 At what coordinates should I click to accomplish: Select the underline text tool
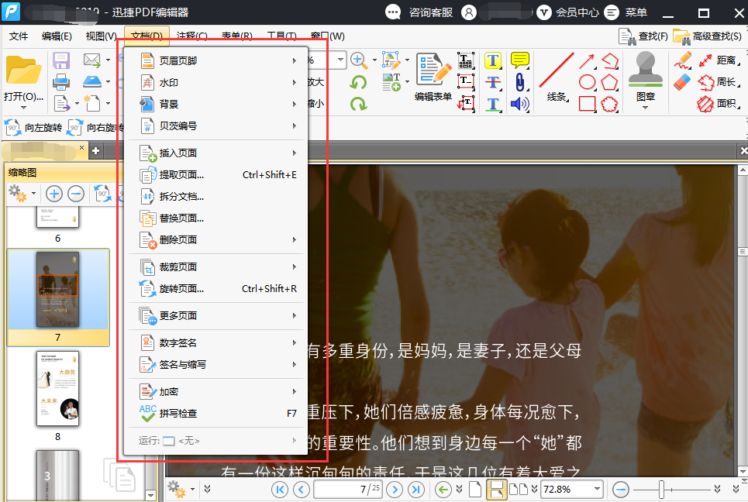(x=493, y=104)
